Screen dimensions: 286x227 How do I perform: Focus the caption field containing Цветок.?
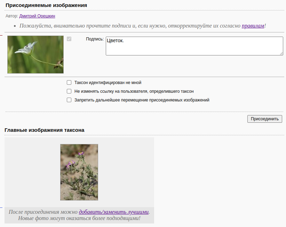pos(194,46)
